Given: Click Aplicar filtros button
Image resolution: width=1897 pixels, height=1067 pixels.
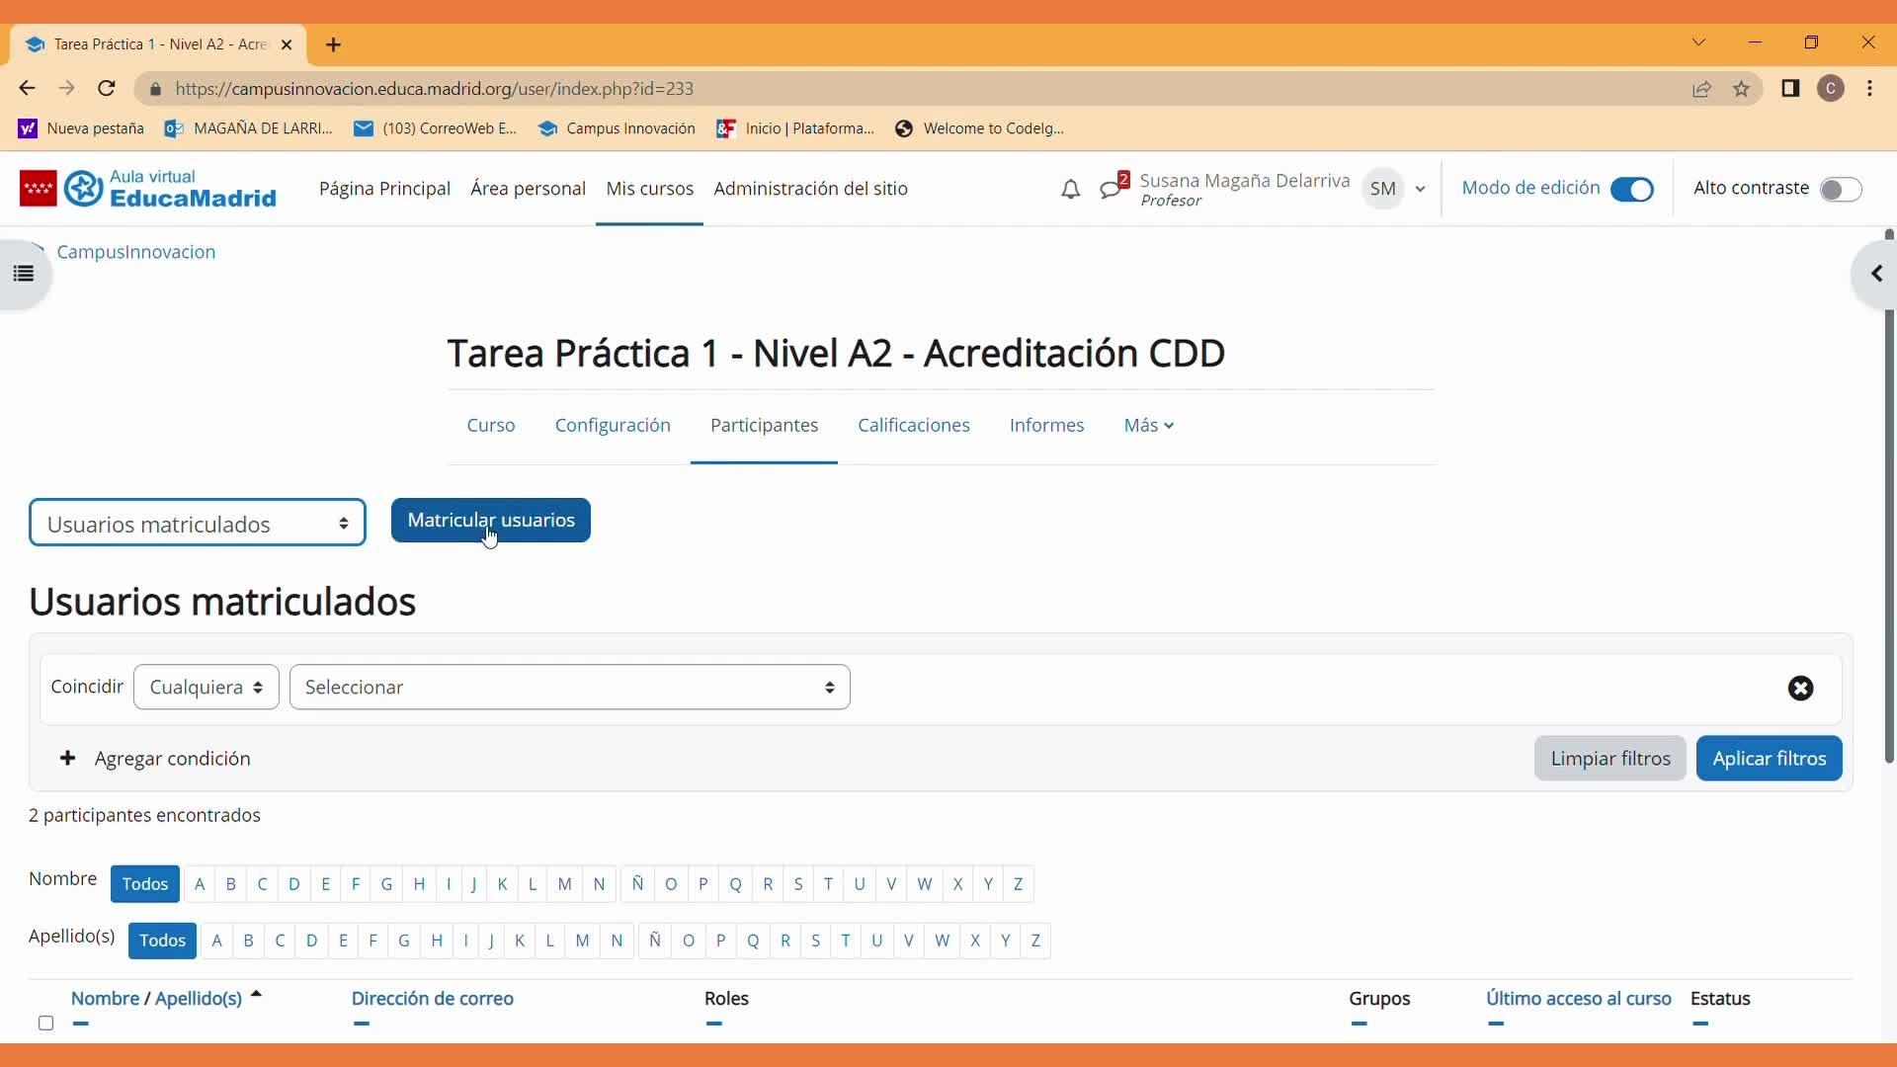Looking at the screenshot, I should coord(1769,759).
